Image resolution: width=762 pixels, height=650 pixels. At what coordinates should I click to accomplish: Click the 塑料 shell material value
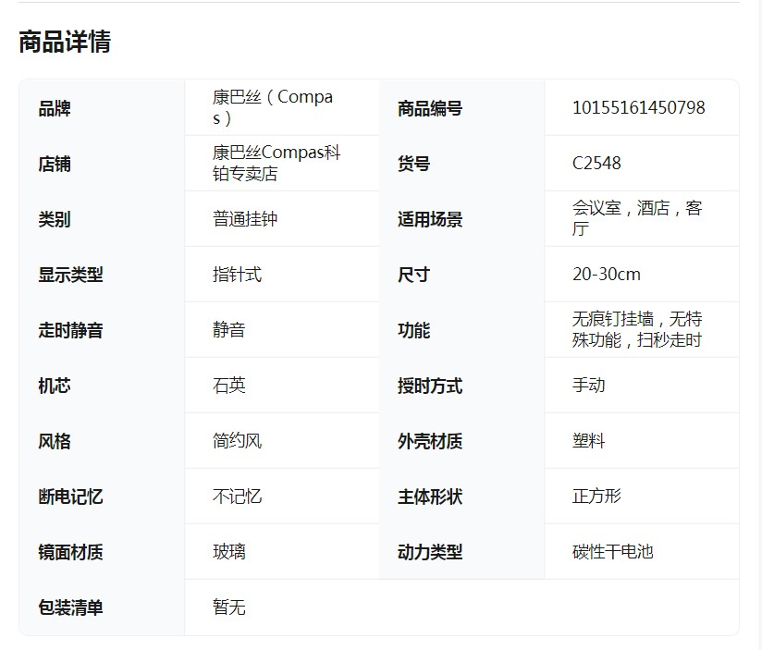point(588,441)
